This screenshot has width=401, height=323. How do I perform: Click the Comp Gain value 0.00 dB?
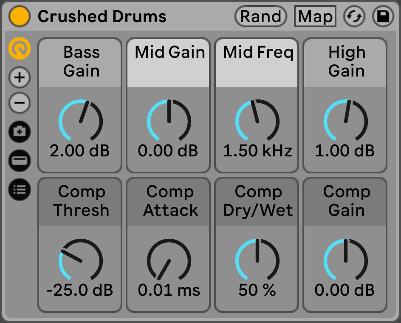[x=345, y=290]
